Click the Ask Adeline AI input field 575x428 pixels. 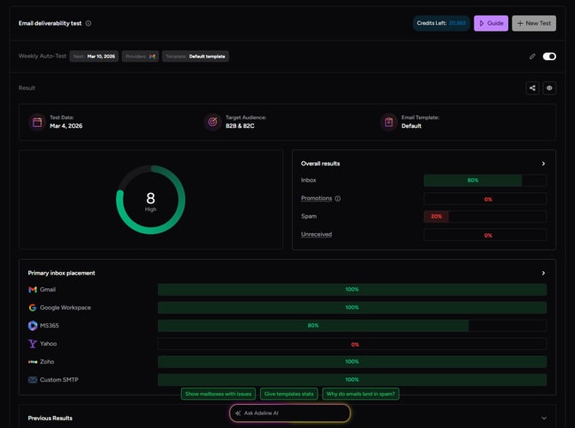(290, 413)
